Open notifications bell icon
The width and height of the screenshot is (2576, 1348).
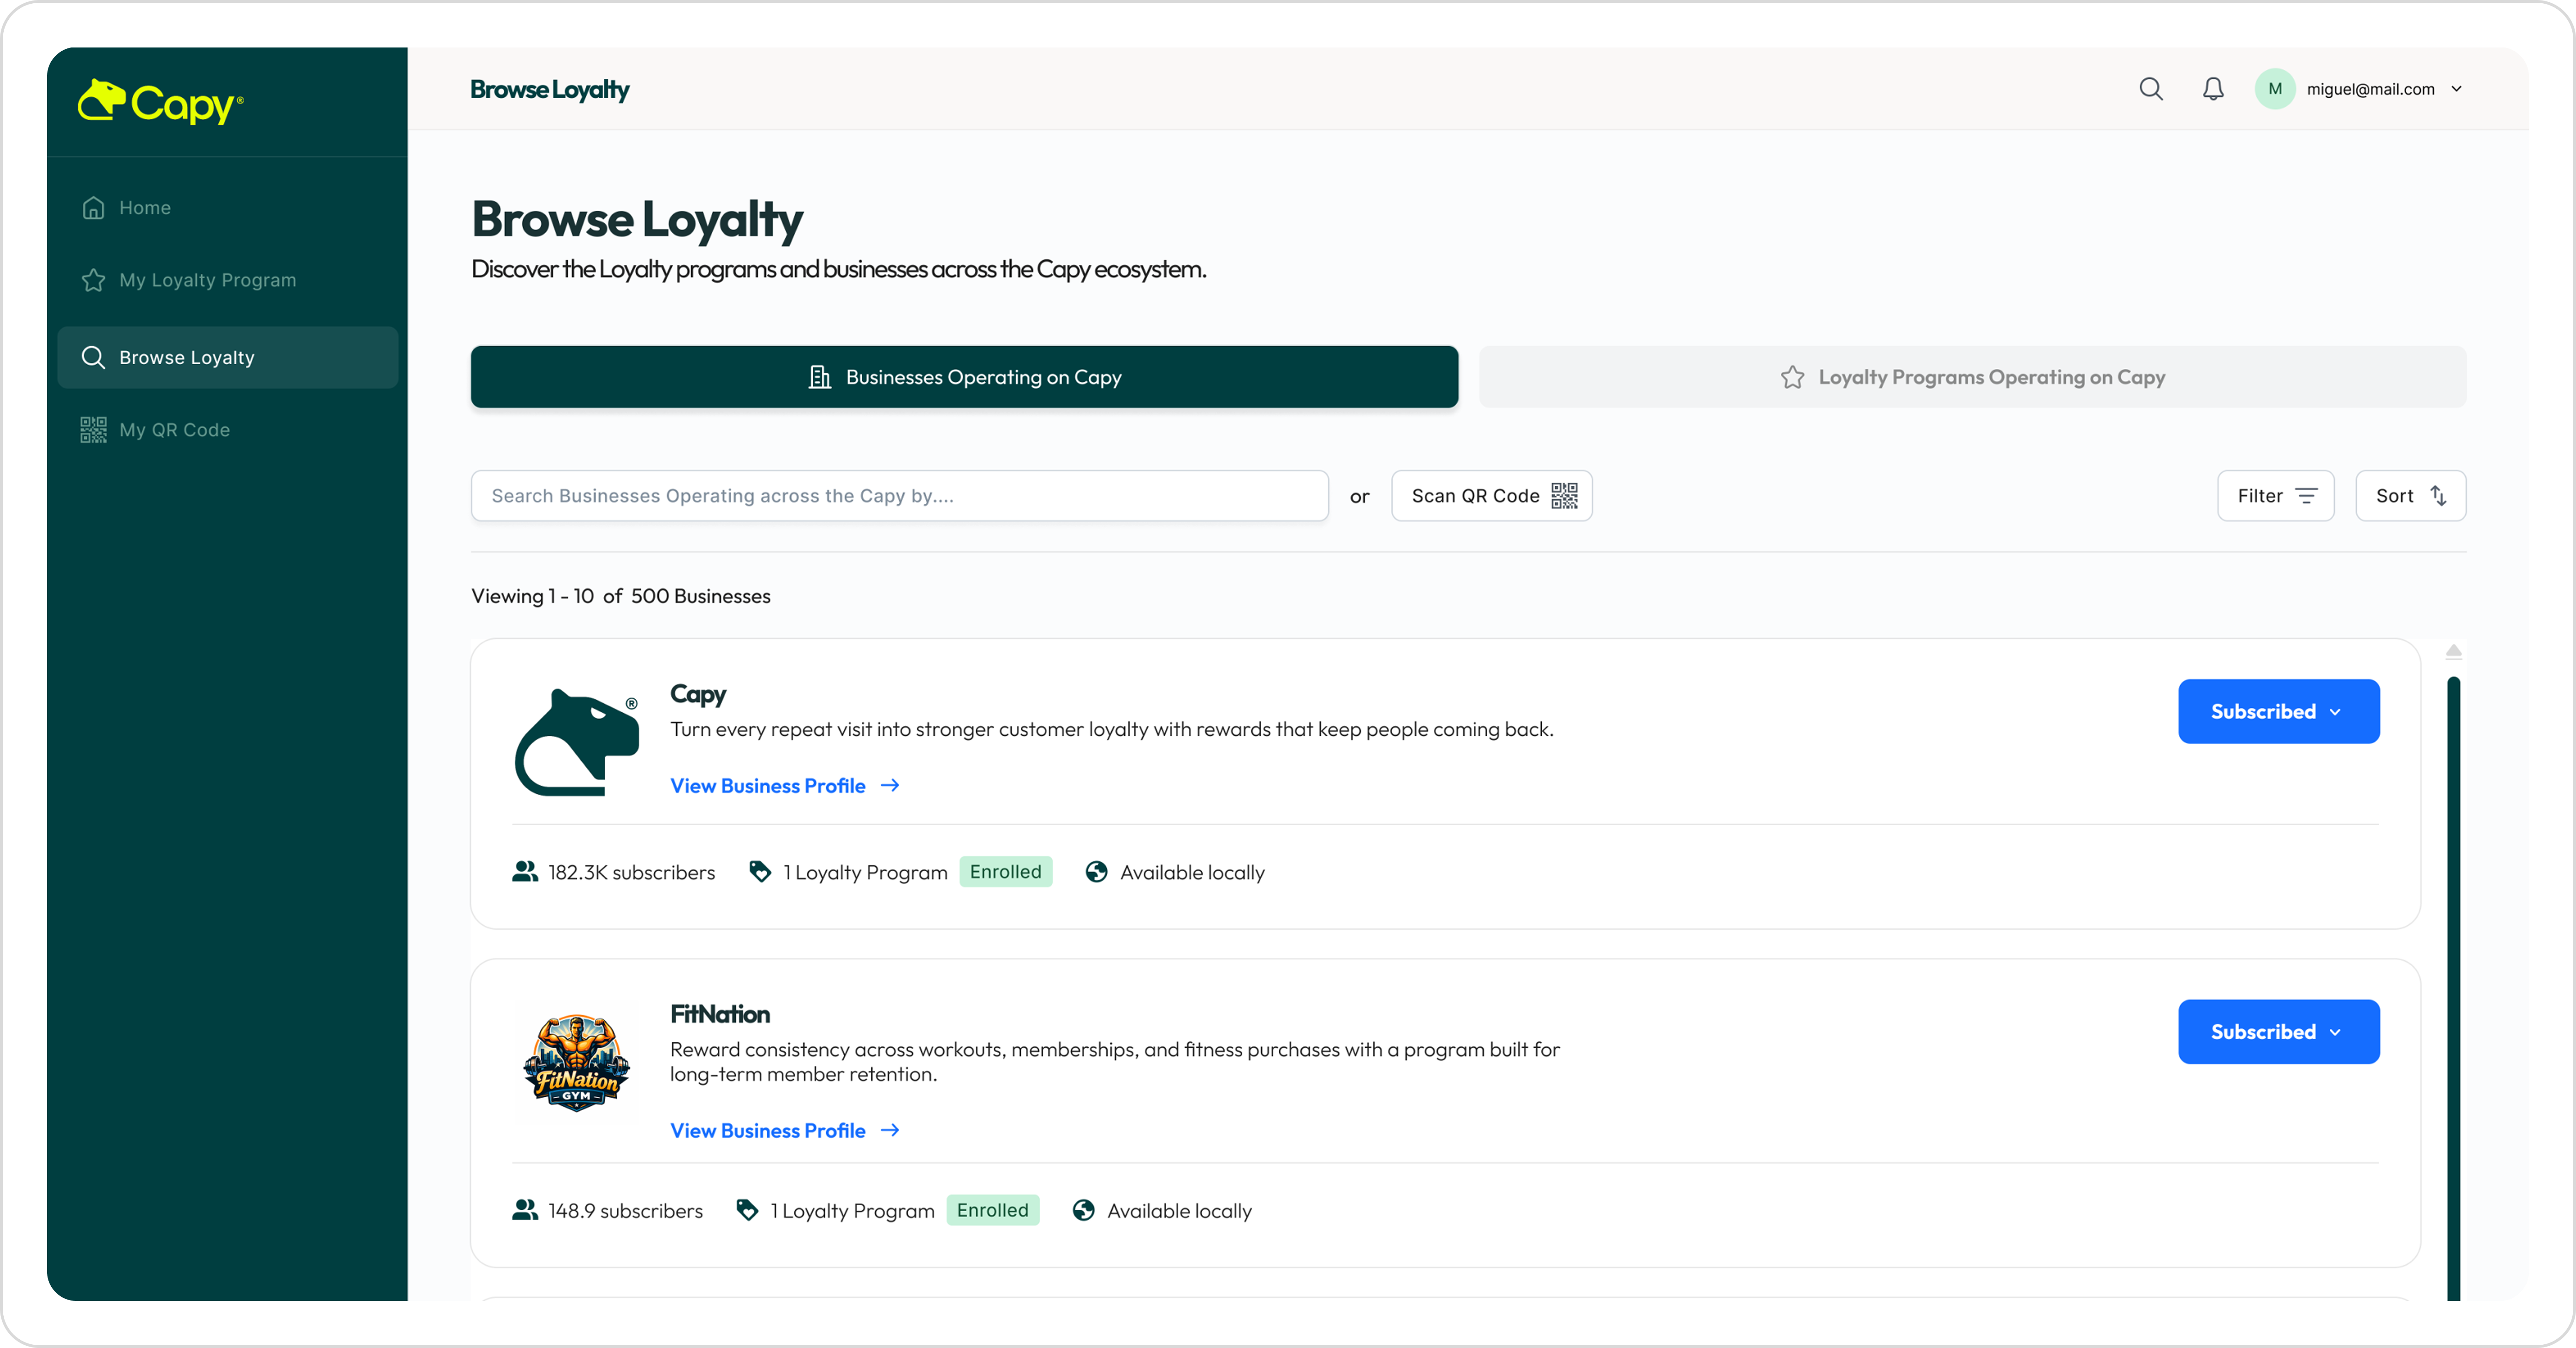pos(2213,89)
